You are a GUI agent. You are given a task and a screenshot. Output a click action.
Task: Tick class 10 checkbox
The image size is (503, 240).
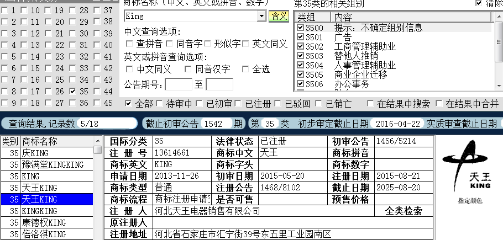pos(24,10)
